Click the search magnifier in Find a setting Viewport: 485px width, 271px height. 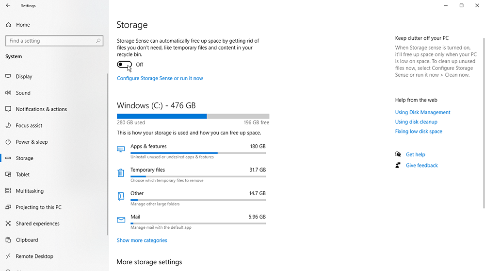(98, 41)
